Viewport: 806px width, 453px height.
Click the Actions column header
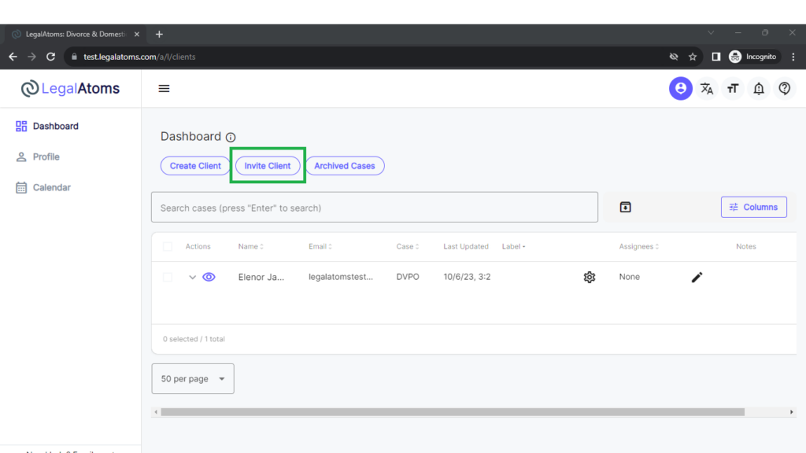click(x=198, y=246)
